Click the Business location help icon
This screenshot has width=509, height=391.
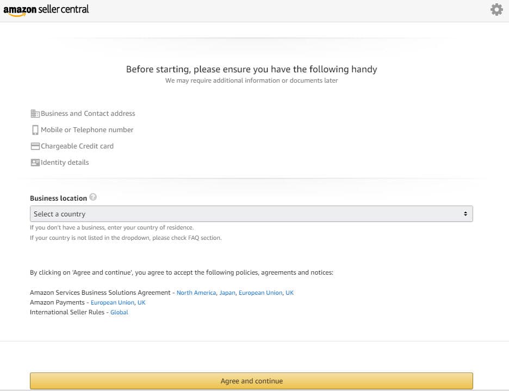coord(93,197)
